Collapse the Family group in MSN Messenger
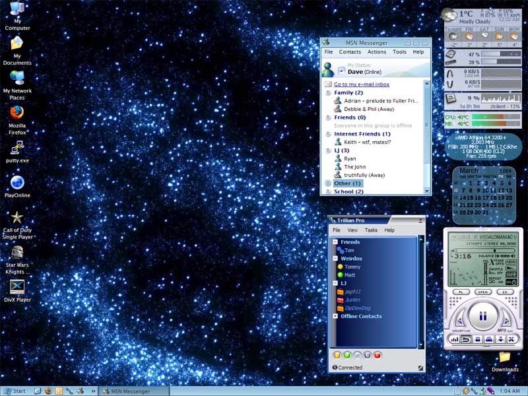Viewport: 528px width, 396px height. [x=328, y=93]
